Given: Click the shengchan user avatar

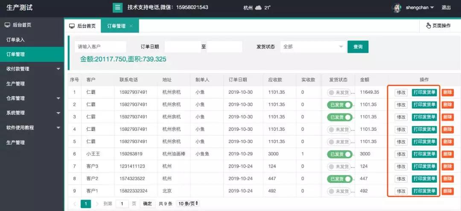Looking at the screenshot, I should pos(397,8).
